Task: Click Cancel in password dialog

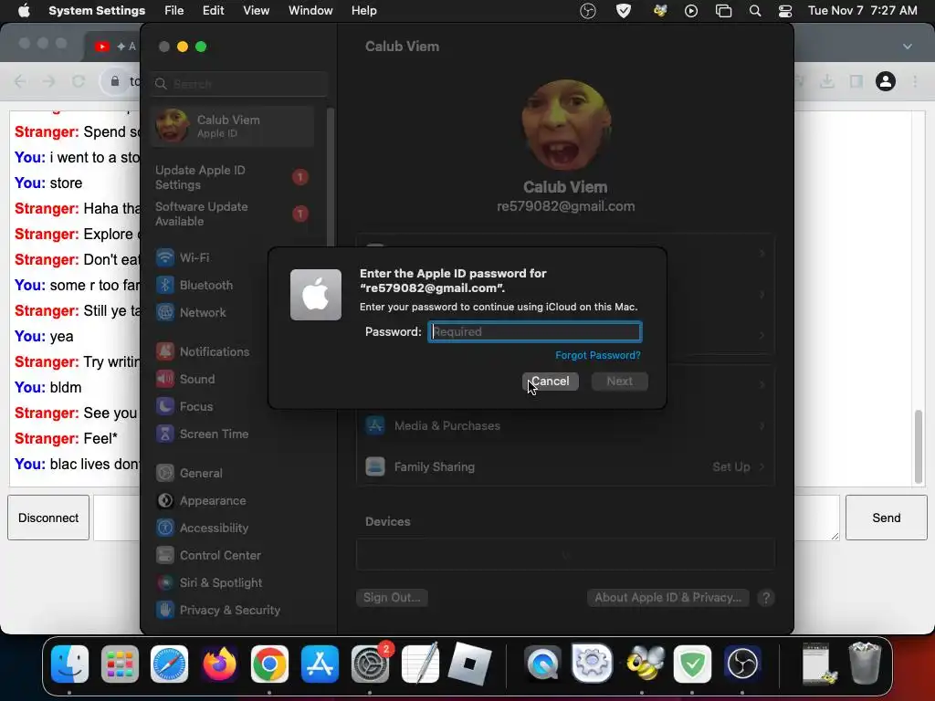Action: tap(551, 382)
